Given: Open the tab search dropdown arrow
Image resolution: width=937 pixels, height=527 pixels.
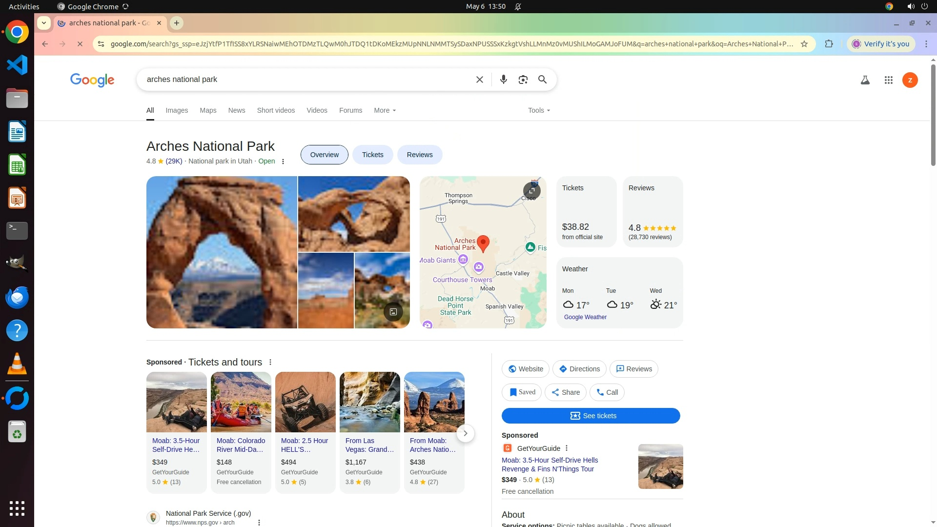Looking at the screenshot, I should pos(44,23).
